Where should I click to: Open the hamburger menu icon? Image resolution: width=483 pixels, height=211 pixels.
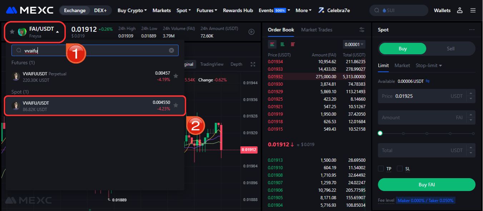[x=473, y=10]
